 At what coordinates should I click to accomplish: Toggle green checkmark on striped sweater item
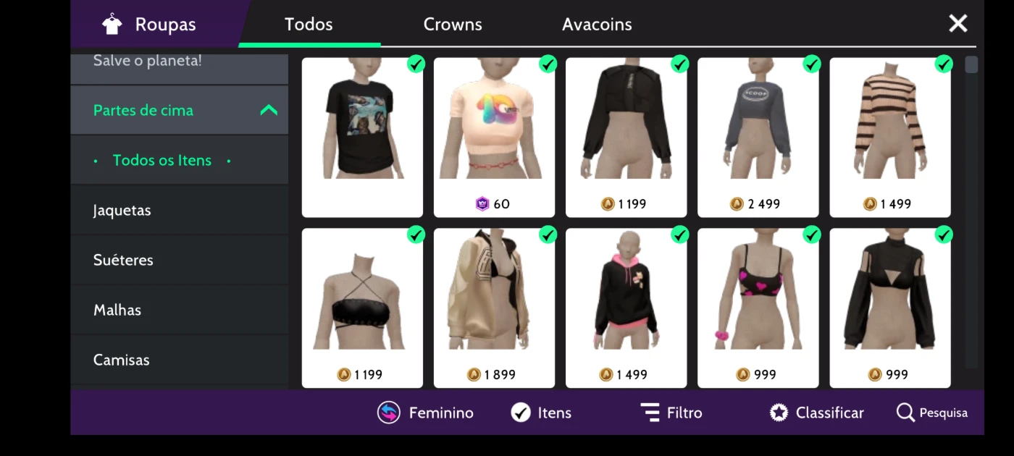[x=944, y=64]
